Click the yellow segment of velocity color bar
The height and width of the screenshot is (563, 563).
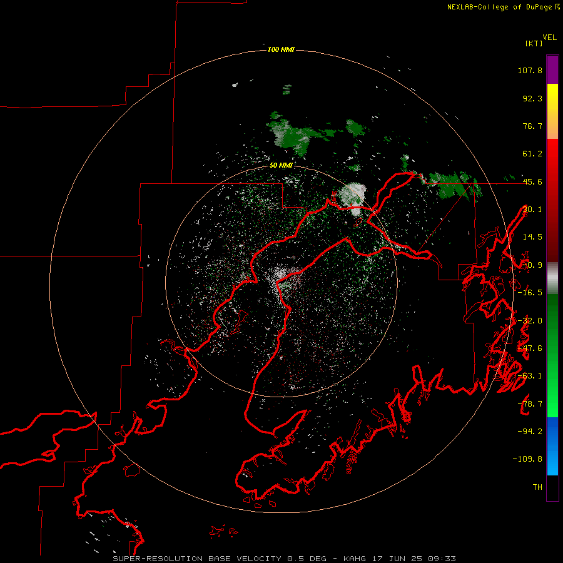[x=552, y=111]
